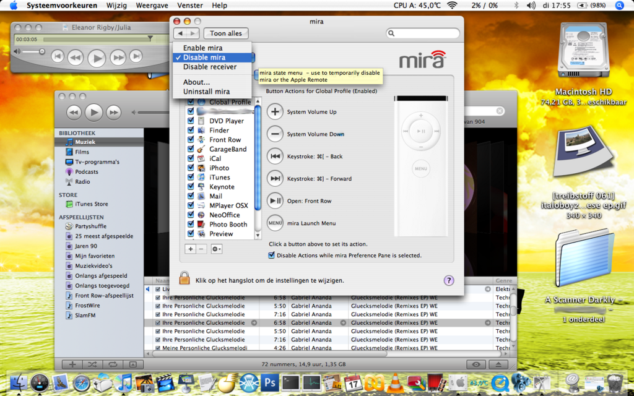Open iTunes Store in the sidebar

pos(92,204)
